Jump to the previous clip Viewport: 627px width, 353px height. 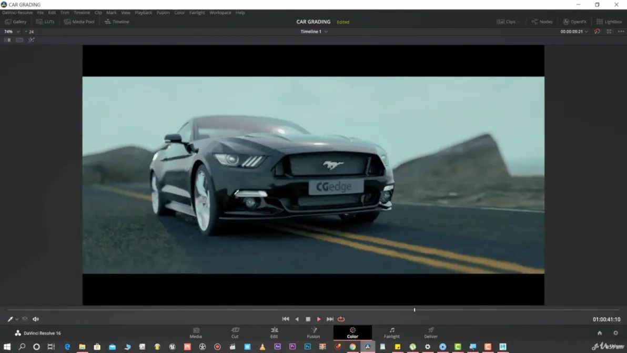pos(286,319)
